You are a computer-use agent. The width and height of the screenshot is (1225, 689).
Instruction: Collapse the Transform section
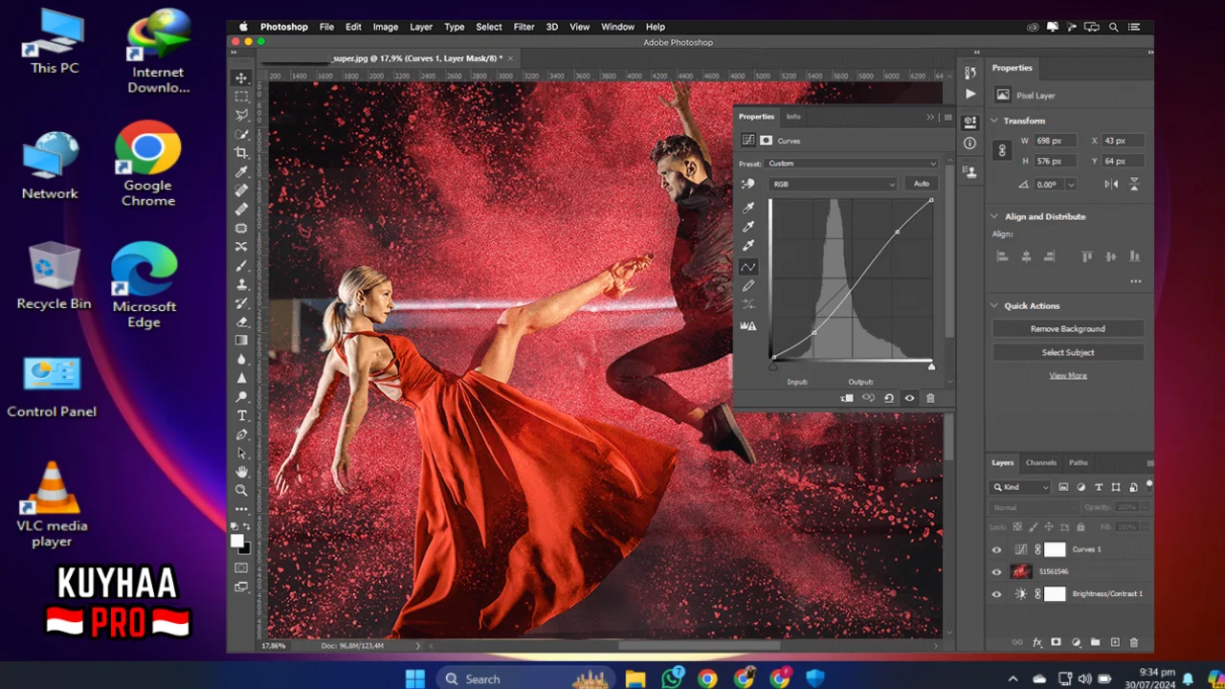point(994,121)
